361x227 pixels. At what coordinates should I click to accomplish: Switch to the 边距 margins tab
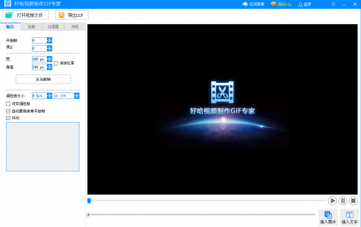31,26
